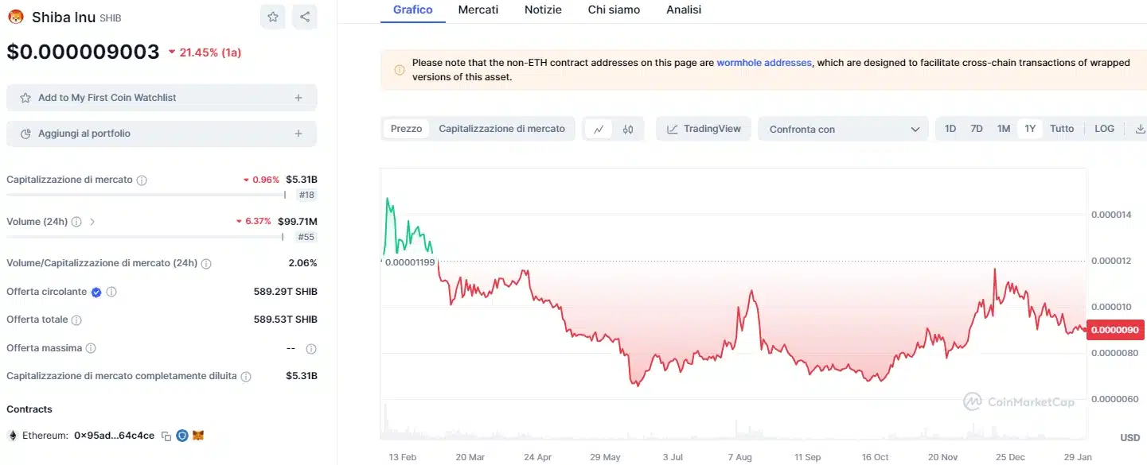Copy the Ethereum contract address
Viewport: 1147px width, 465px height.
[x=166, y=436]
